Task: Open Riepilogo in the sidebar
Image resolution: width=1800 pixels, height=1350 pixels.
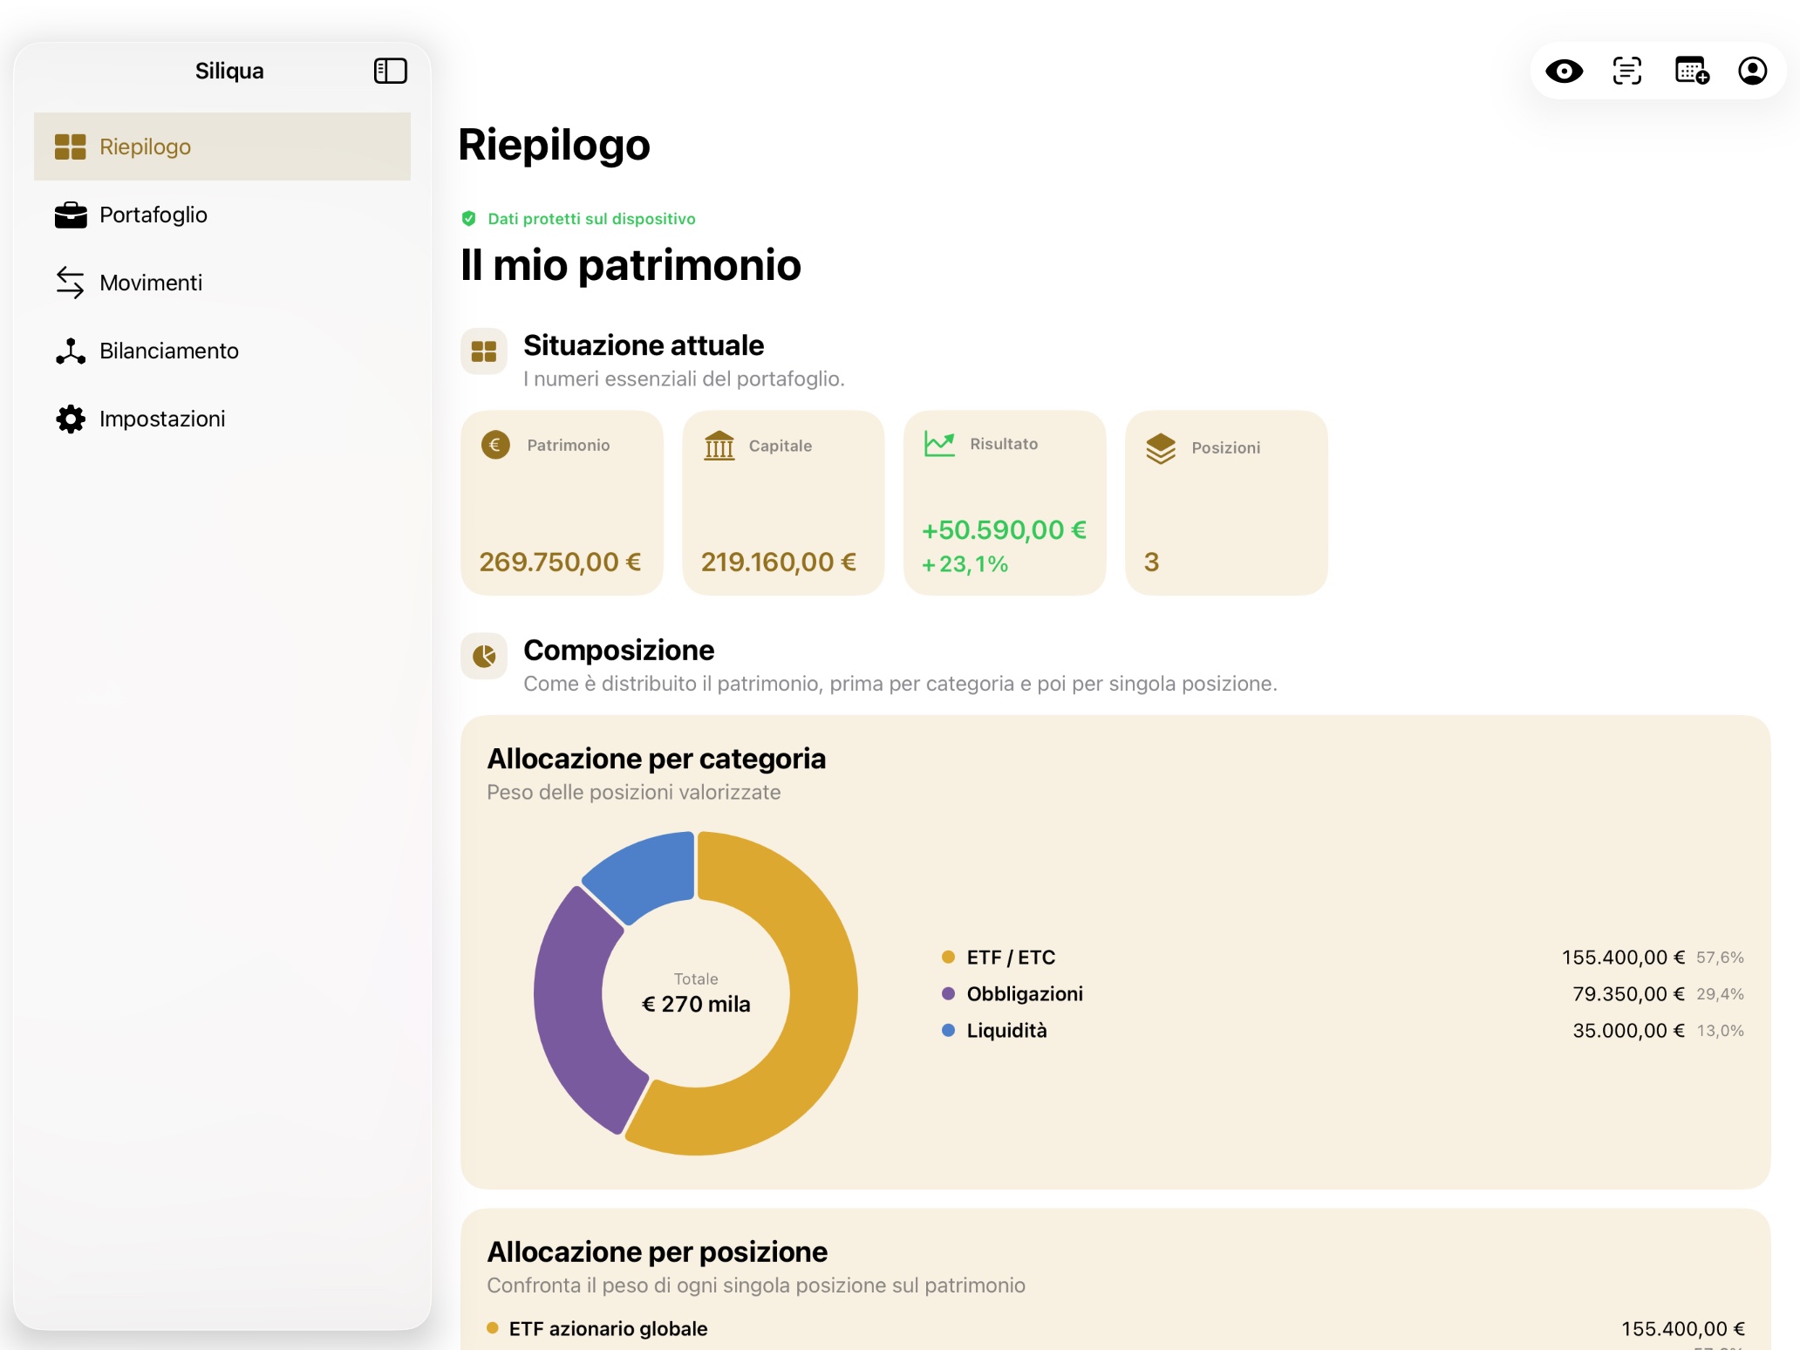Action: tap(222, 147)
